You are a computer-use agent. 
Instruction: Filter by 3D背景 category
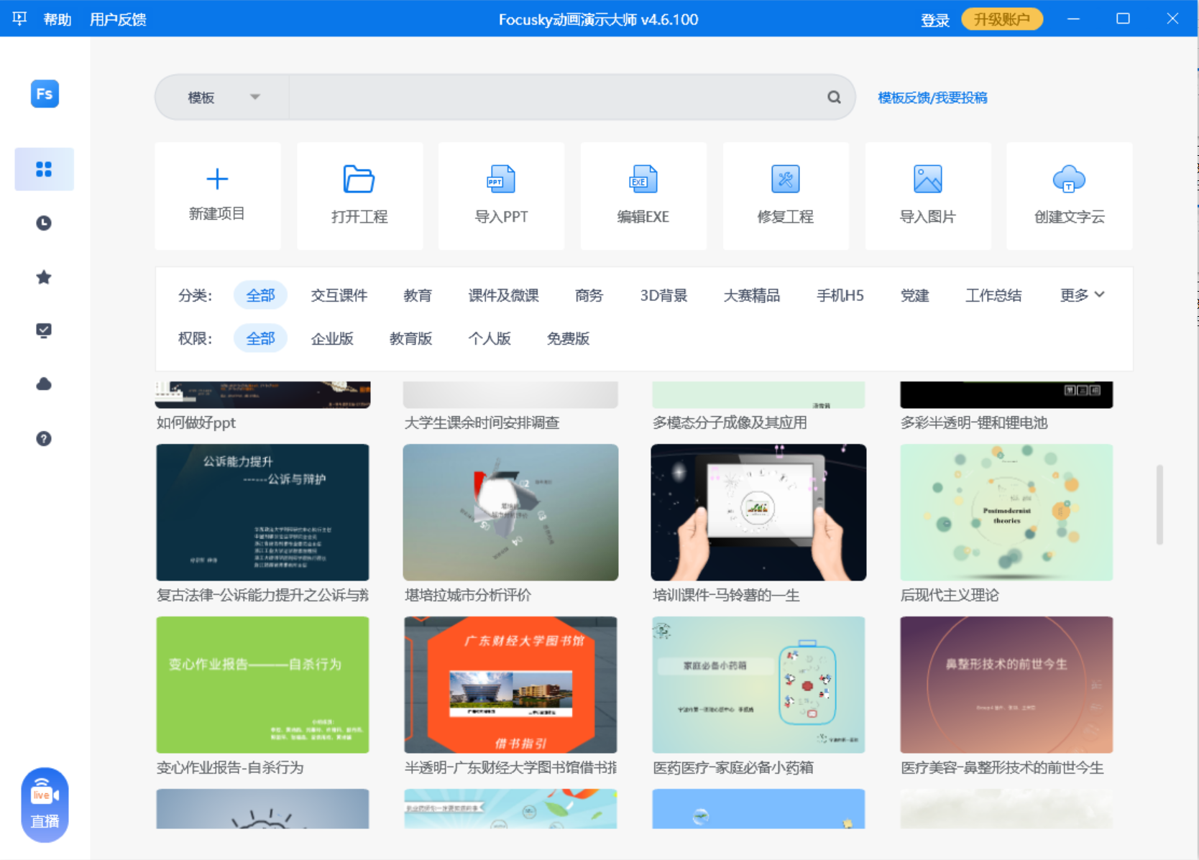click(663, 295)
